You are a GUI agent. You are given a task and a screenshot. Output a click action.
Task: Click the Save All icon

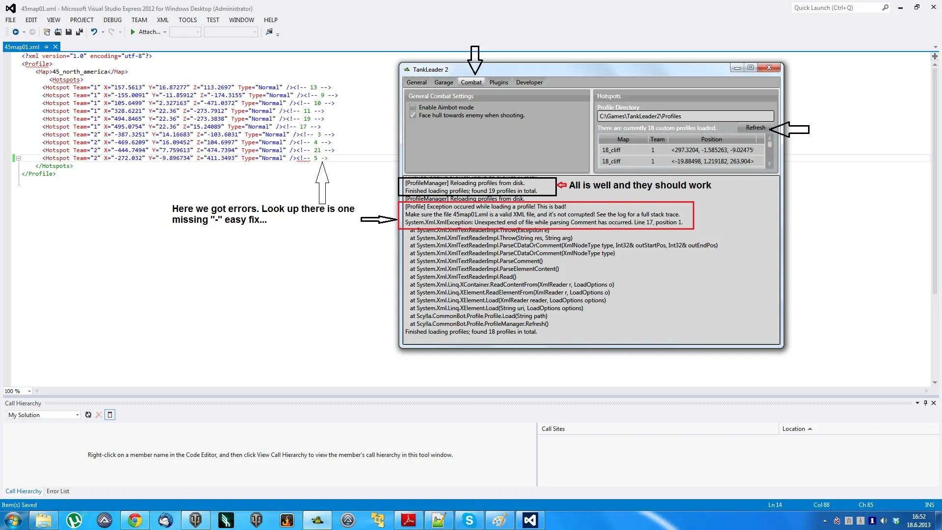coord(79,32)
